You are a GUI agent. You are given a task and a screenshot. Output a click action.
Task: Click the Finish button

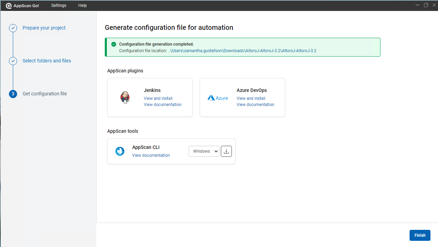420,235
